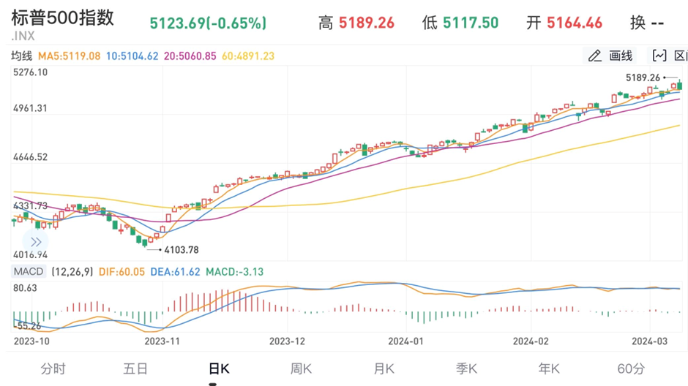Click the 标普500指数 title
The image size is (688, 386).
(x=63, y=18)
